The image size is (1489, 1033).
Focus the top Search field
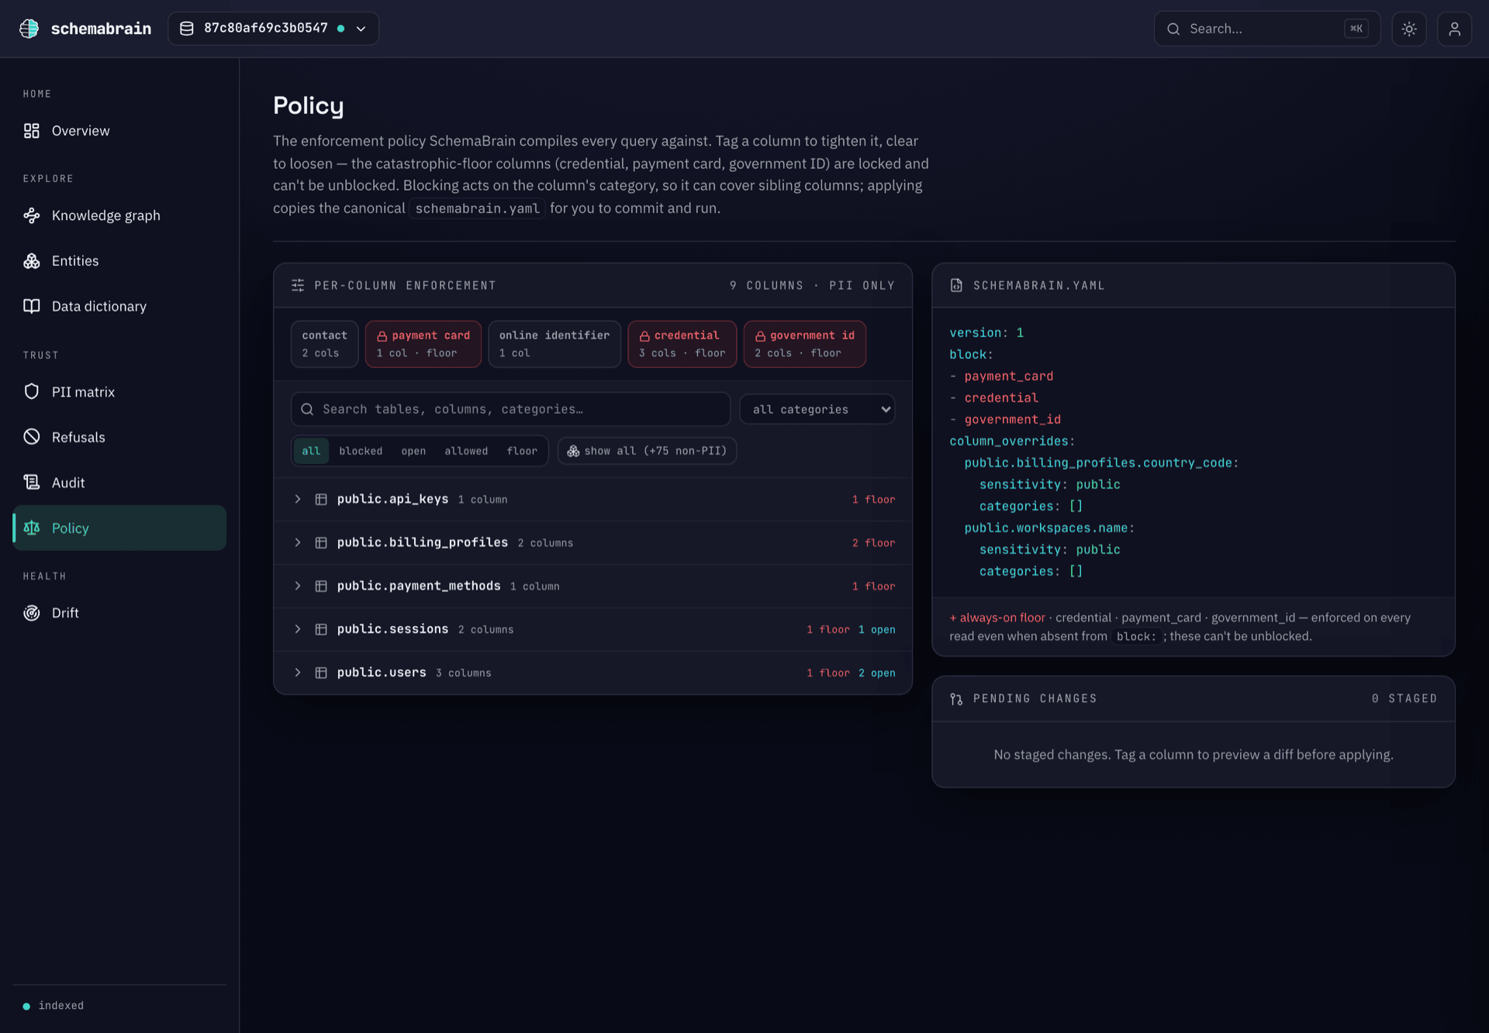coord(1266,29)
